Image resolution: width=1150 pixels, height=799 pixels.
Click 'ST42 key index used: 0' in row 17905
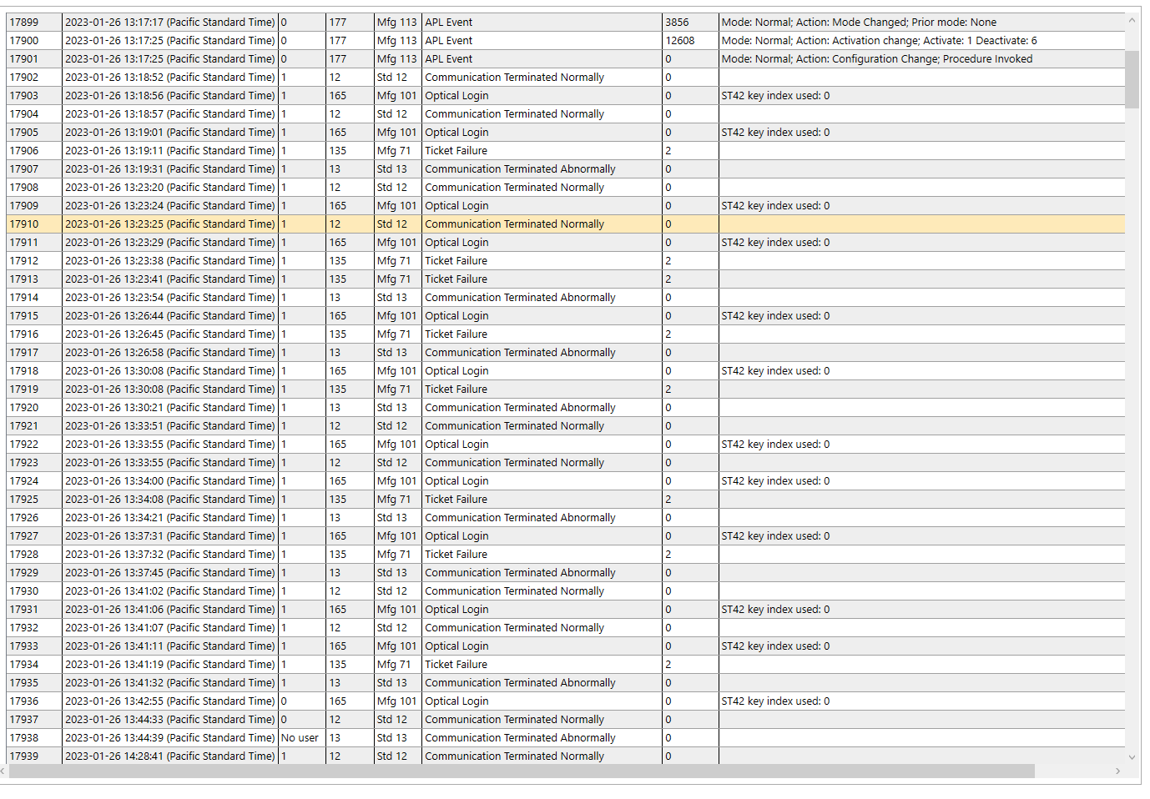click(x=775, y=133)
